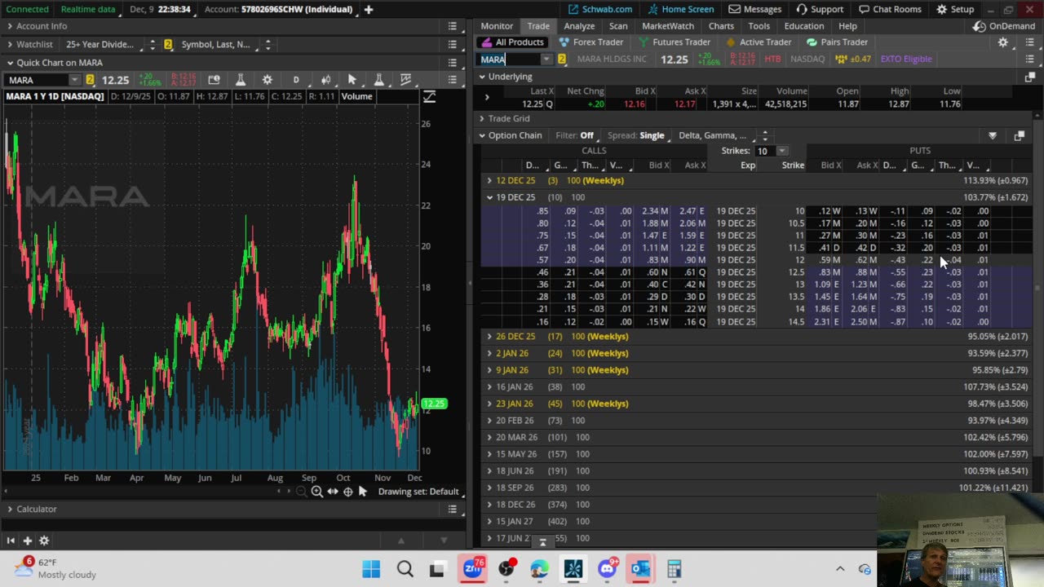Open Setup menu
The image size is (1044, 587).
[x=955, y=9]
